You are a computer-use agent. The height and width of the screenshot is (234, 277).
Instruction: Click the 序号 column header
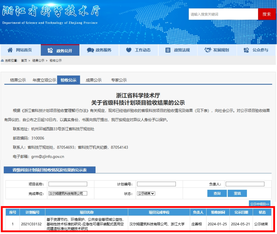(x=13, y=212)
